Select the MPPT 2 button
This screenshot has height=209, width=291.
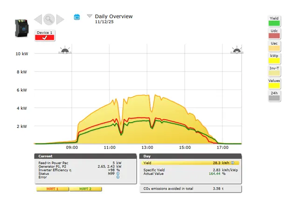pos(85,189)
